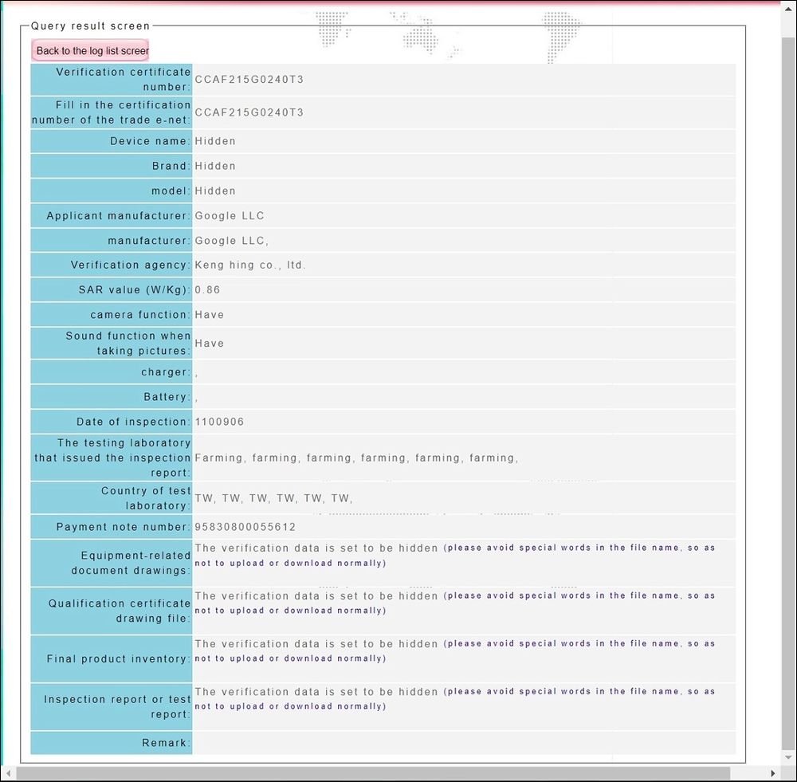The image size is (797, 782).
Task: Click the horizontal scrollbar right arrow
Action: [771, 773]
